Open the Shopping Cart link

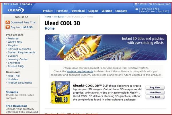162,4
